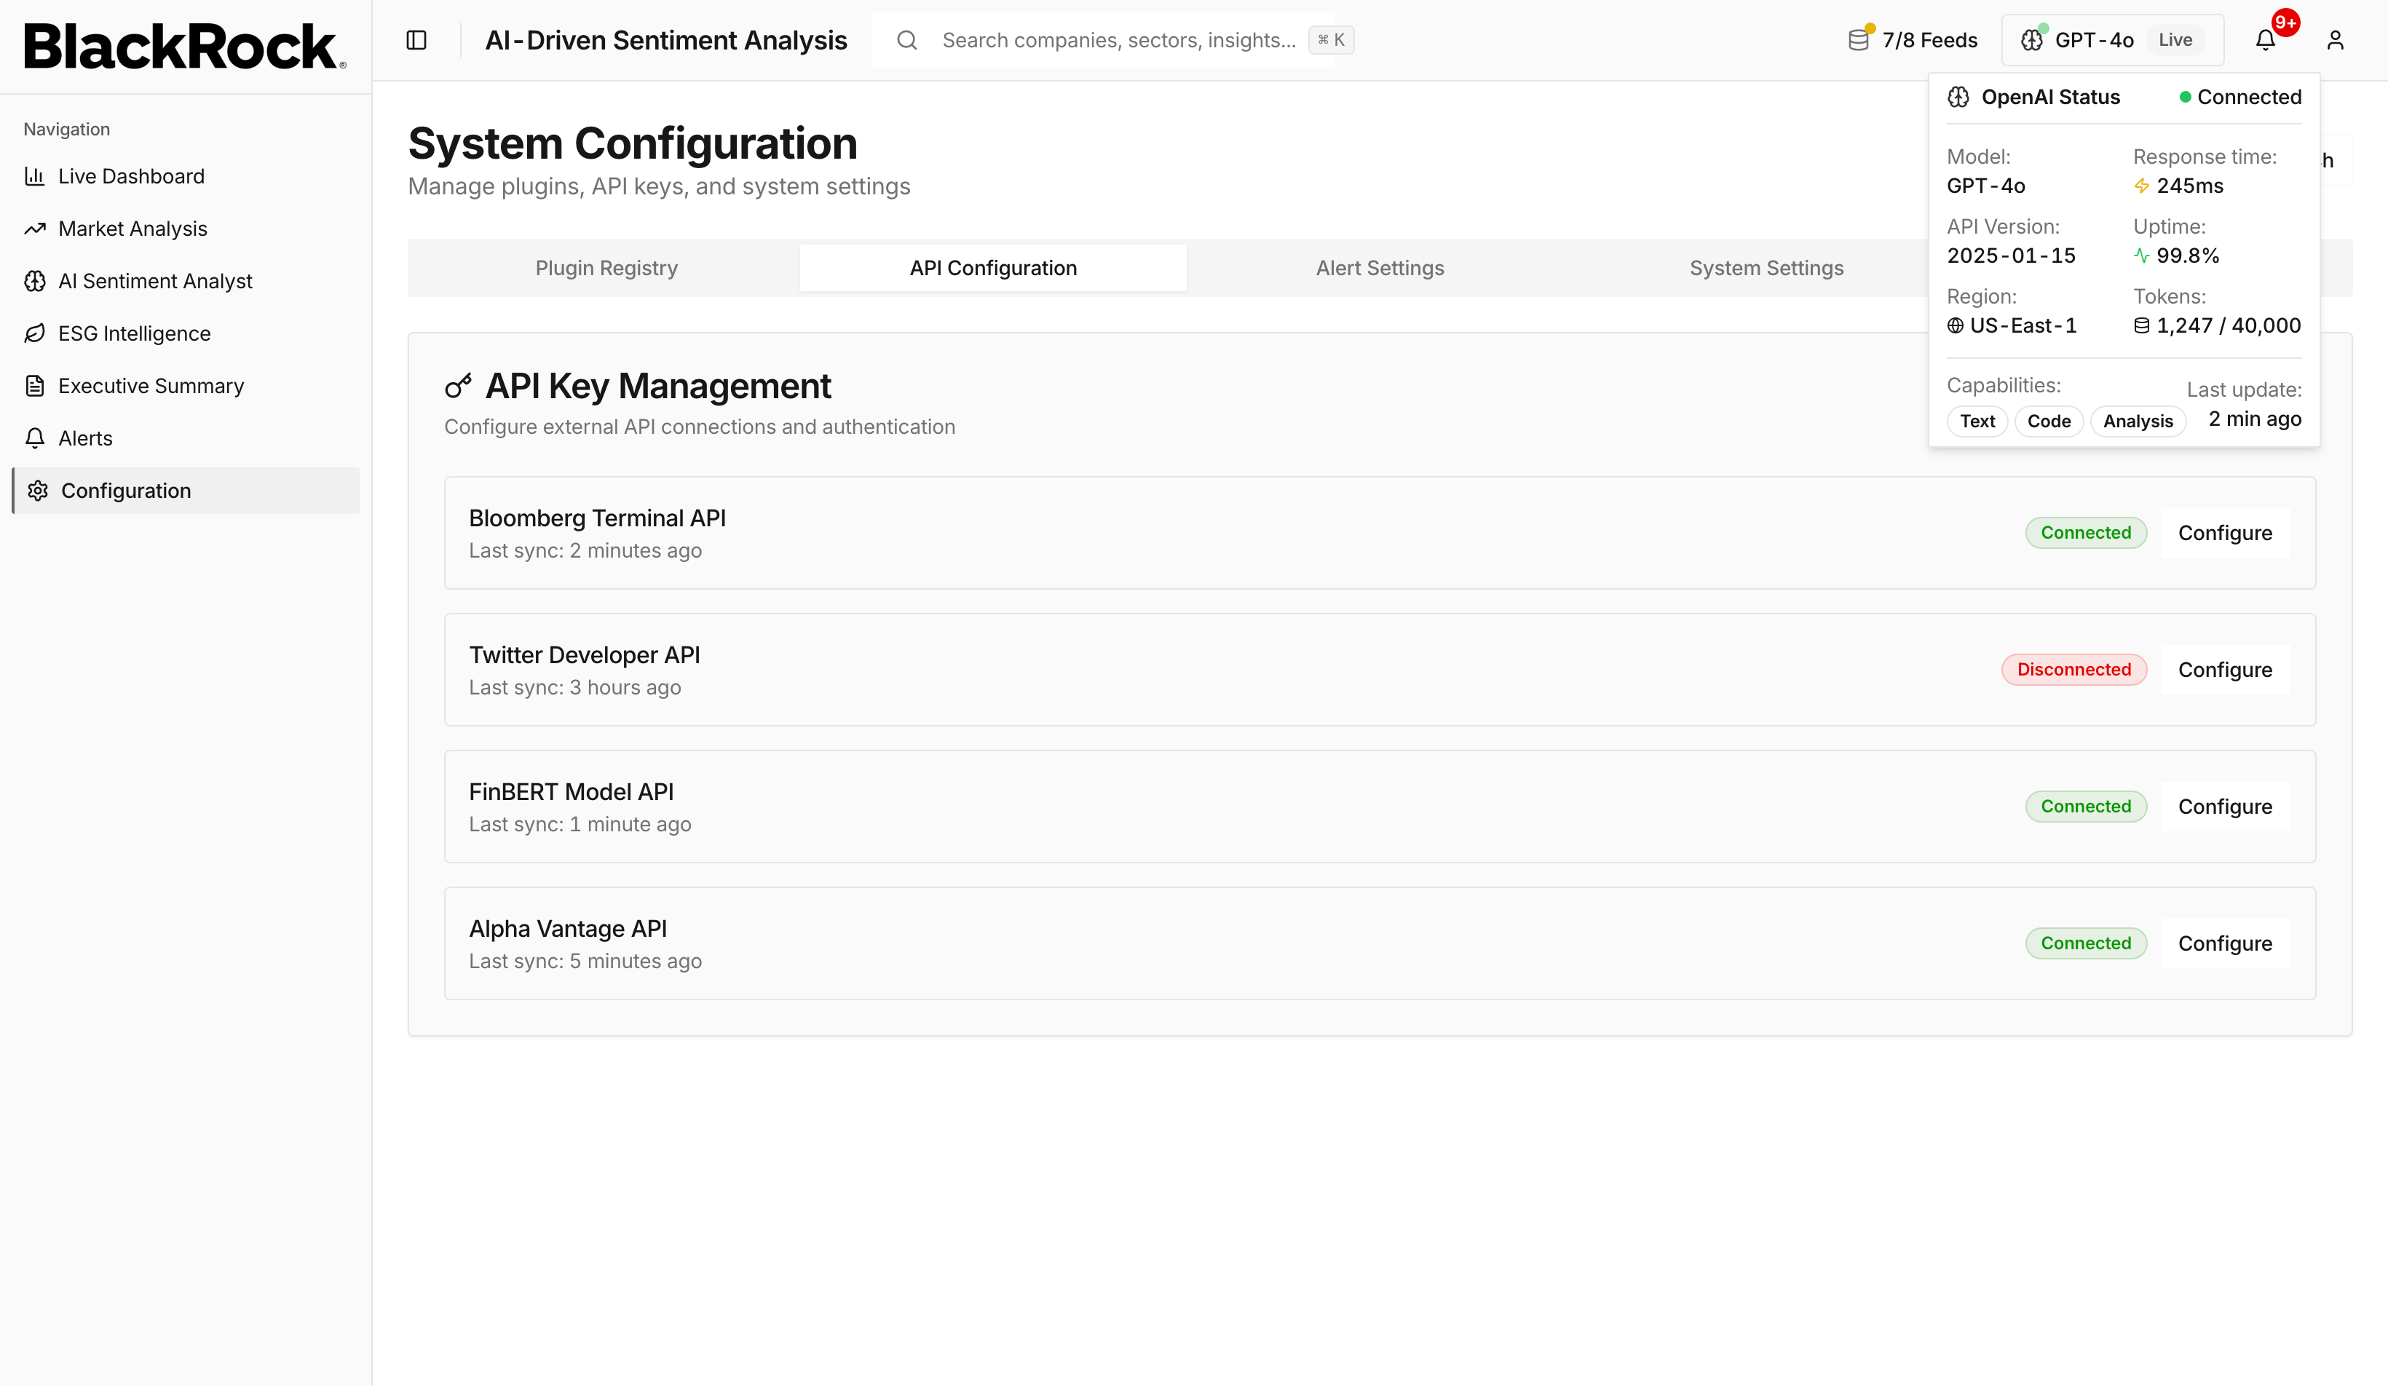Image resolution: width=2388 pixels, height=1386 pixels.
Task: Click the Live badge next to GPT-4o
Action: [2175, 40]
